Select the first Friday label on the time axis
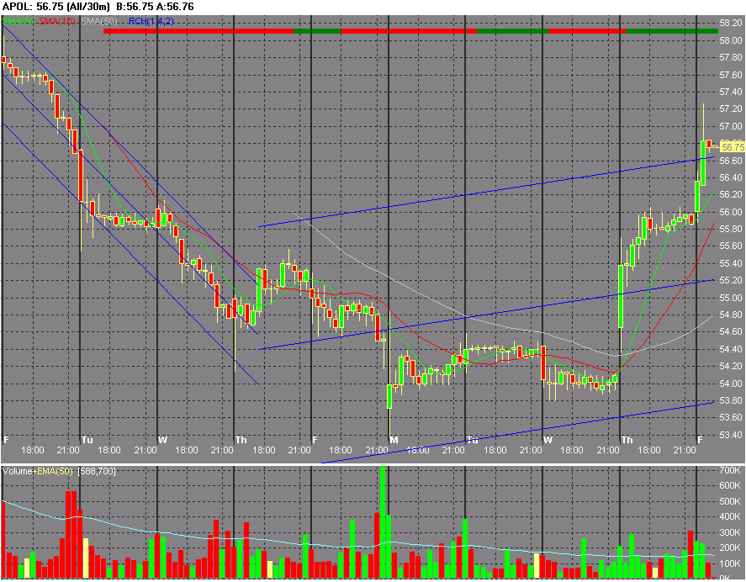The height and width of the screenshot is (582, 746). [4, 439]
